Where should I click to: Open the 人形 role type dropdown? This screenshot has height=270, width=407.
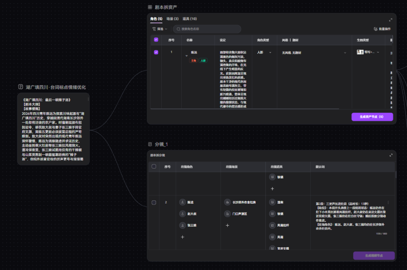coord(264,52)
